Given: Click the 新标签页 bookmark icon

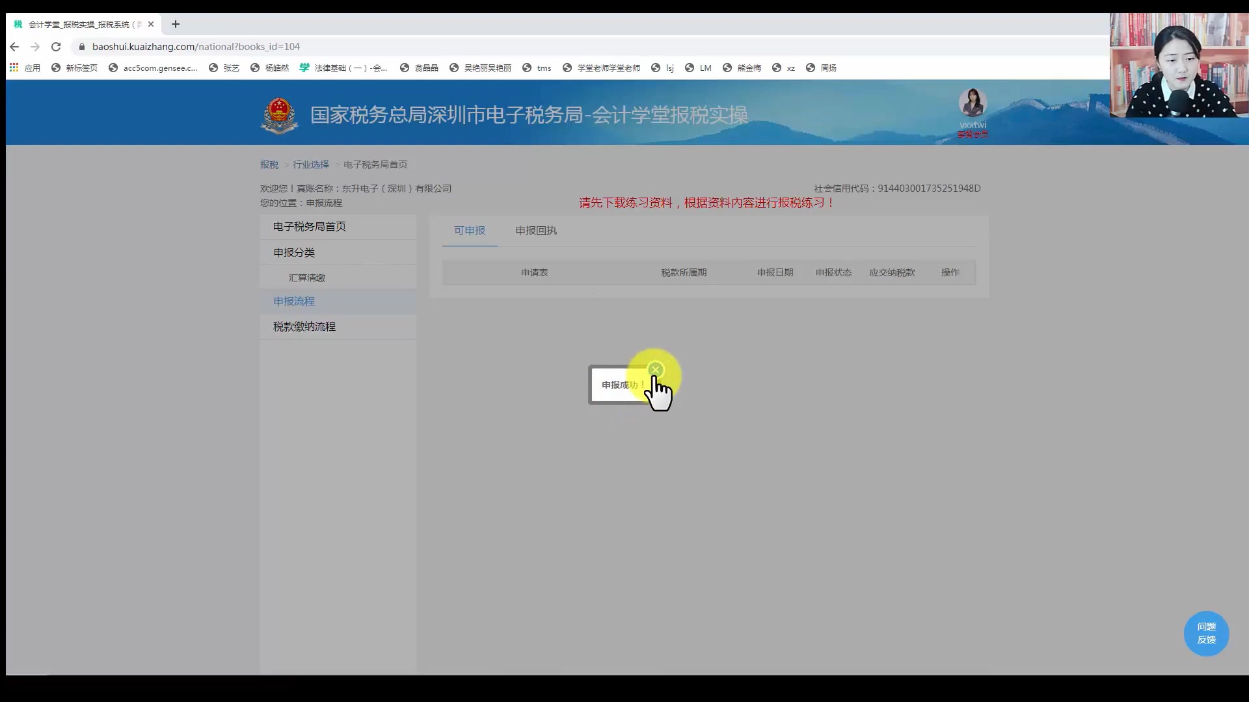Looking at the screenshot, I should click(55, 68).
